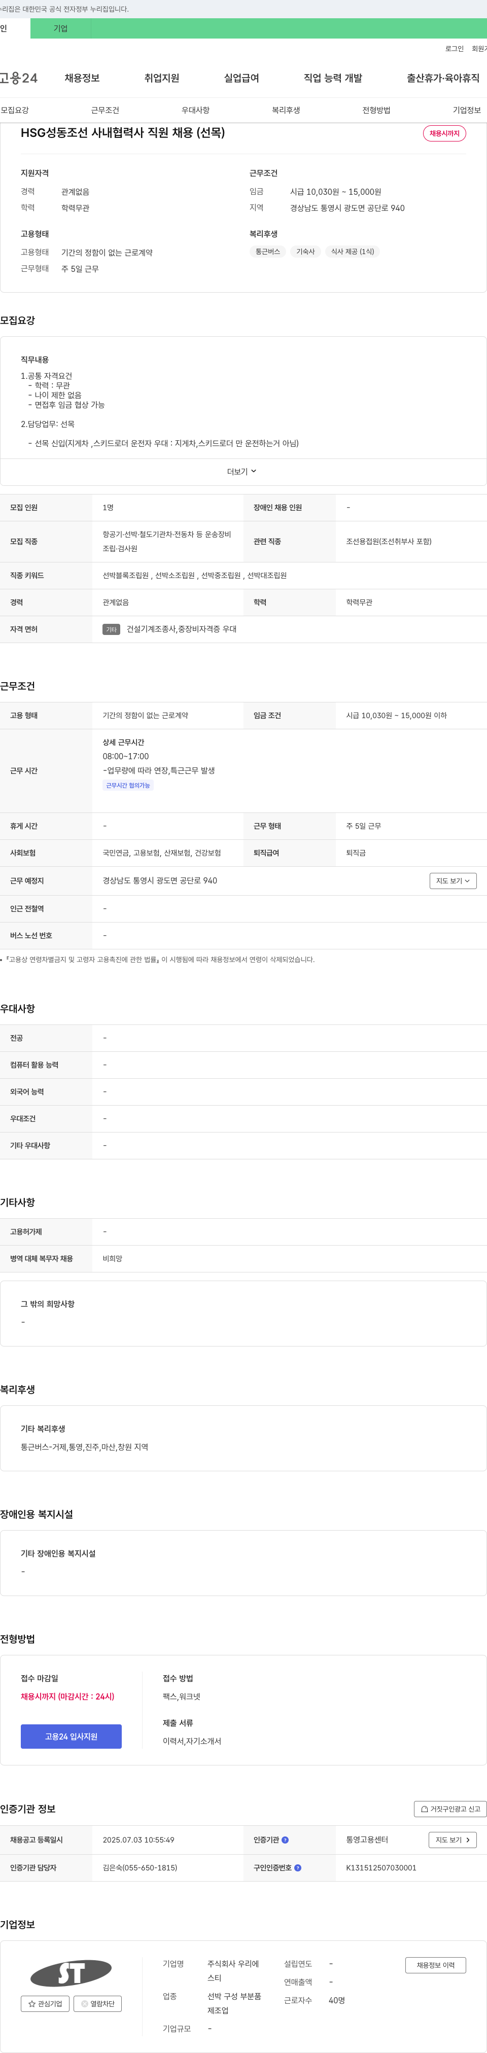Click summary address 경상남도 통영시 광도면 공단로 940
This screenshot has height=2053, width=487.
[347, 208]
